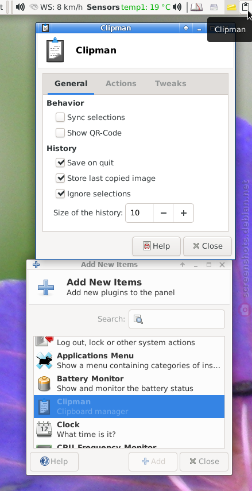The height and width of the screenshot is (491, 252).
Task: Enable the Show QR-Code checkbox
Action: tap(60, 133)
